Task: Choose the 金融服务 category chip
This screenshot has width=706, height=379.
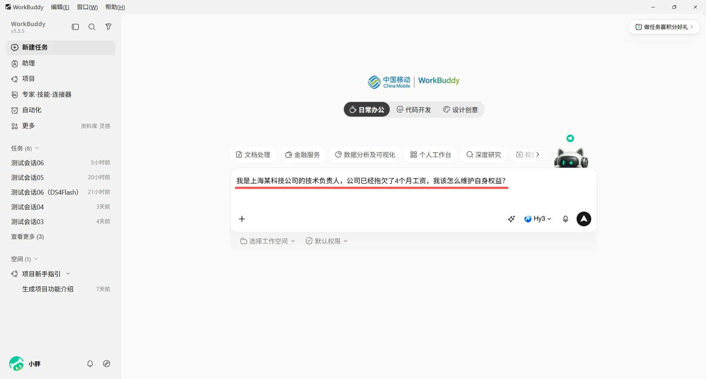Action: tap(303, 155)
